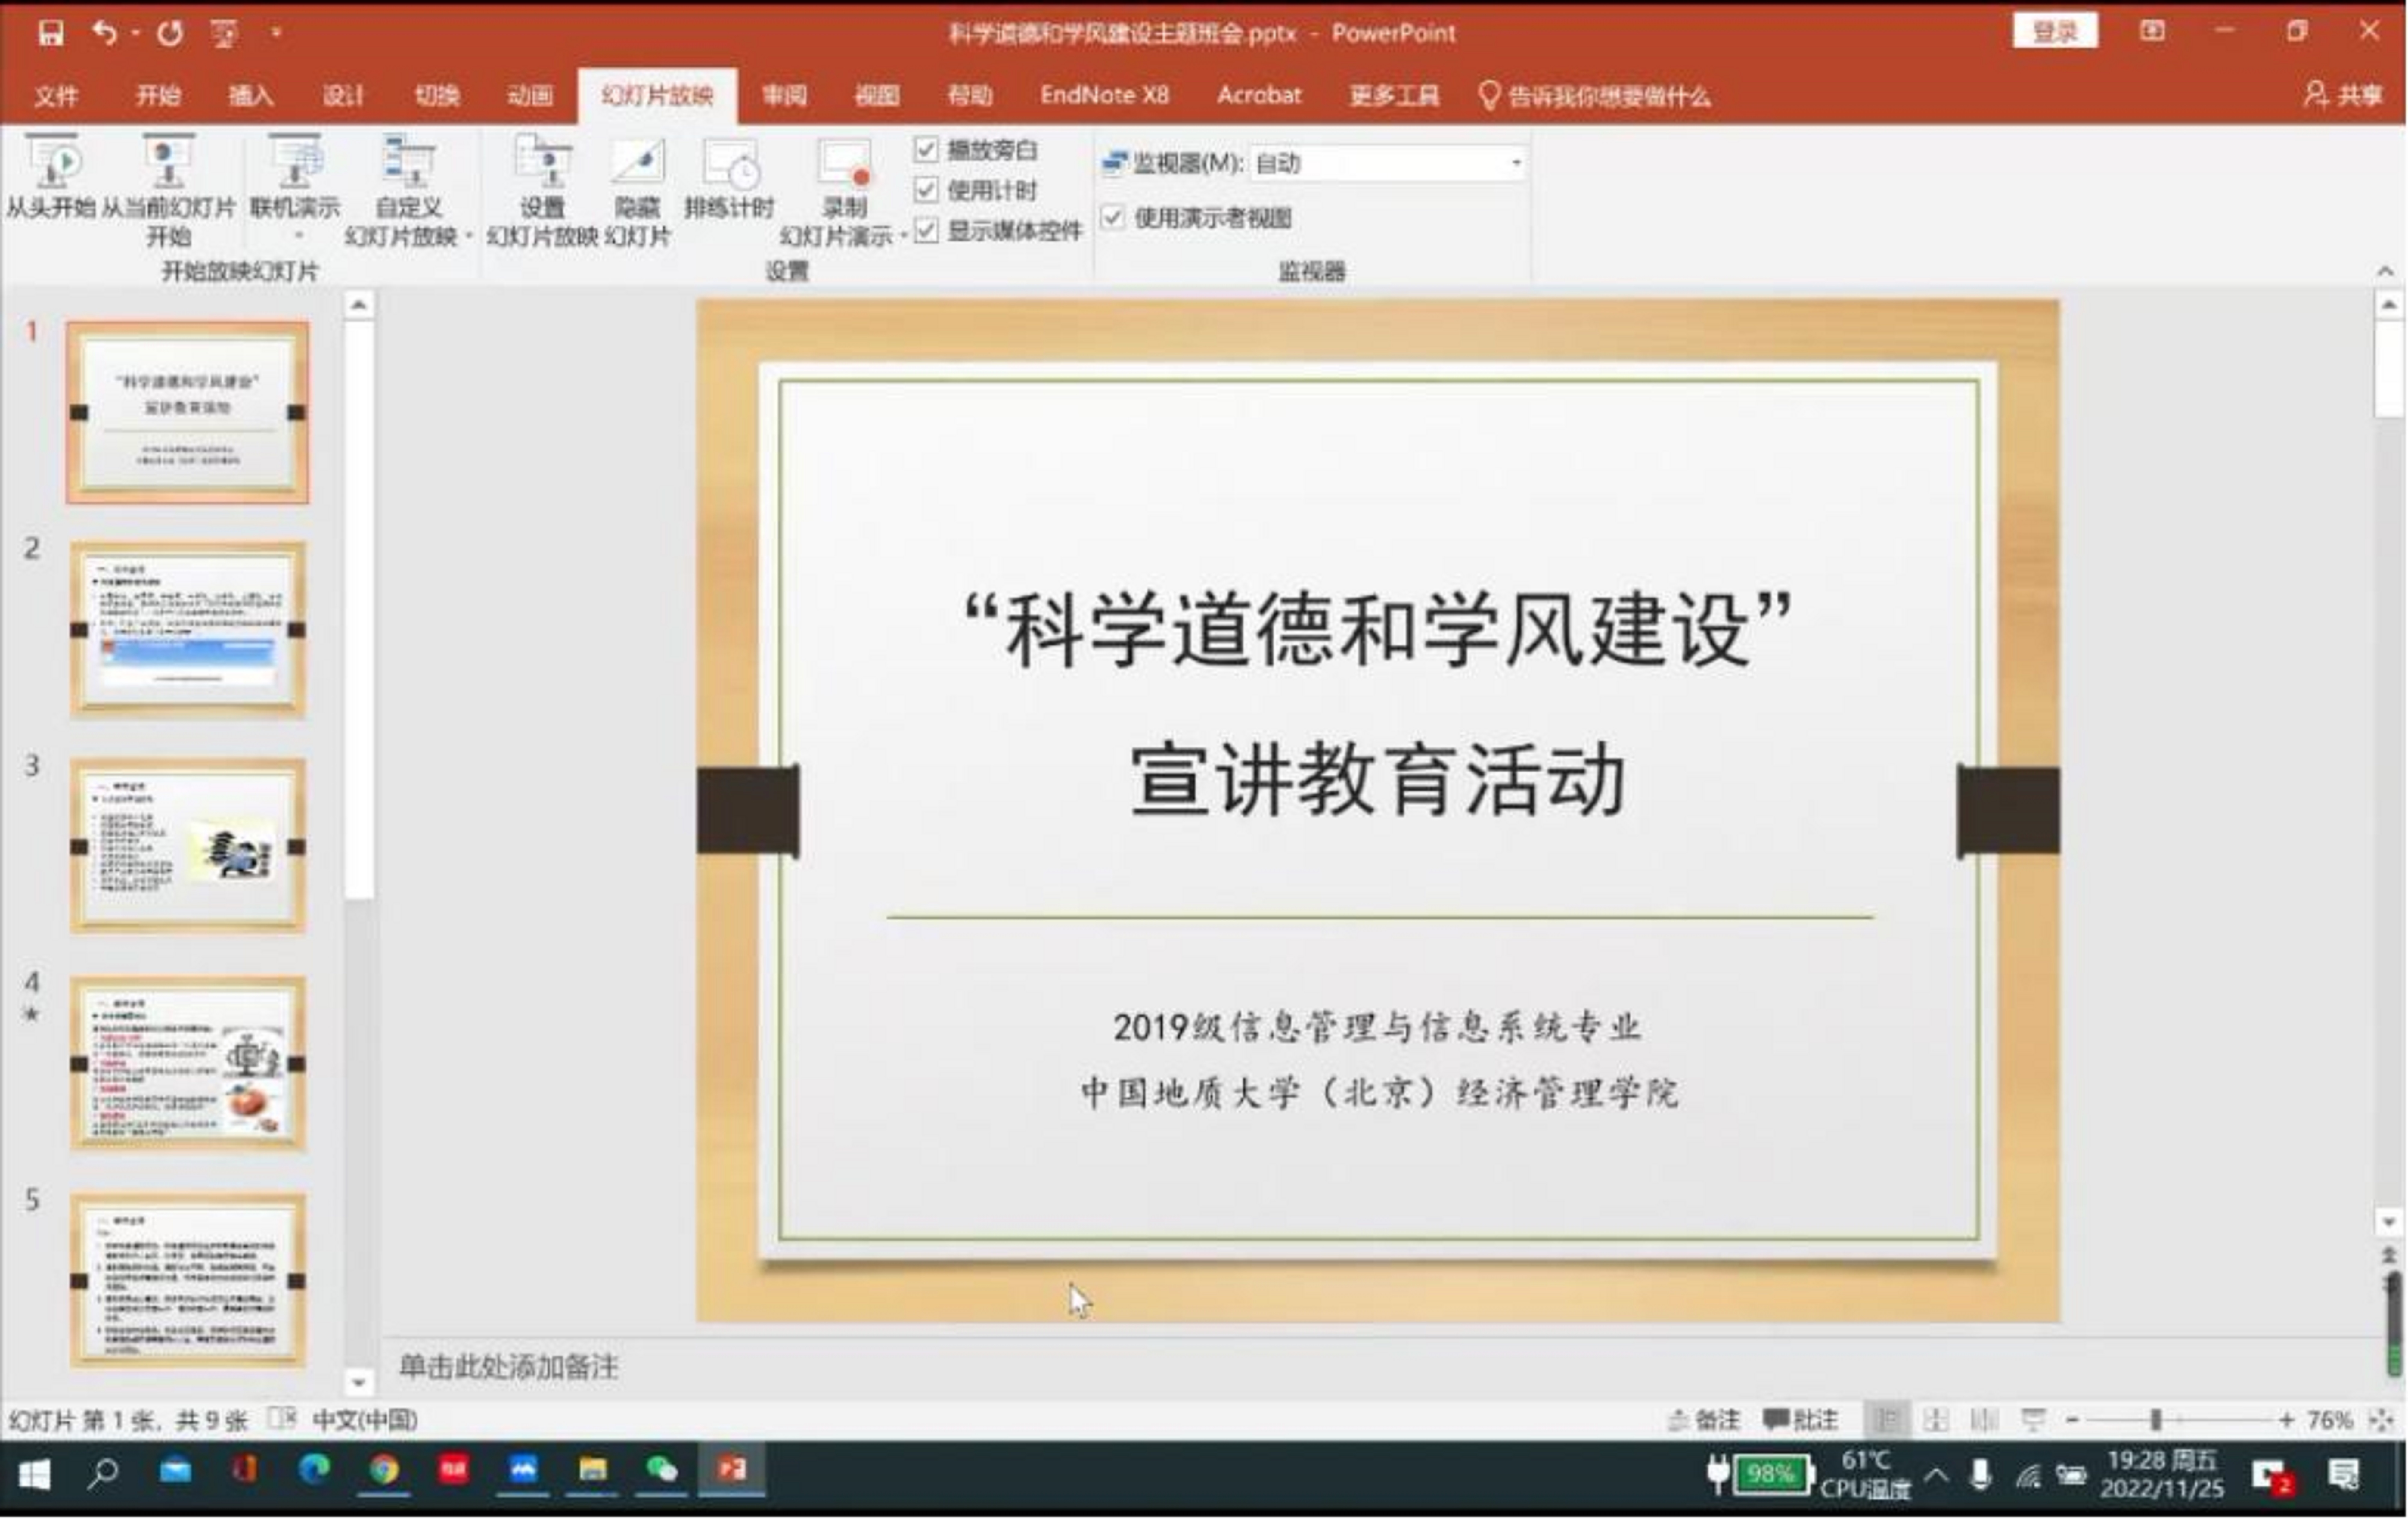Screen dimensions: 2408x1519
Task: Open the Monitor dropdown list
Action: pyautogui.click(x=1516, y=163)
